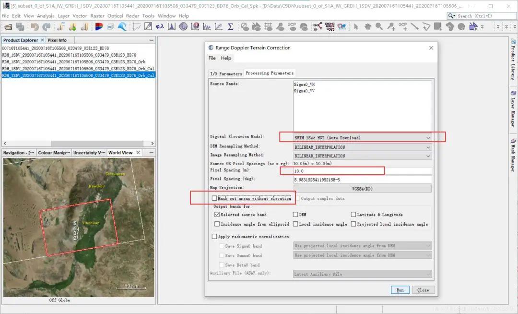Switch to the I/O Parameters tab
This screenshot has width=518, height=314.
226,73
